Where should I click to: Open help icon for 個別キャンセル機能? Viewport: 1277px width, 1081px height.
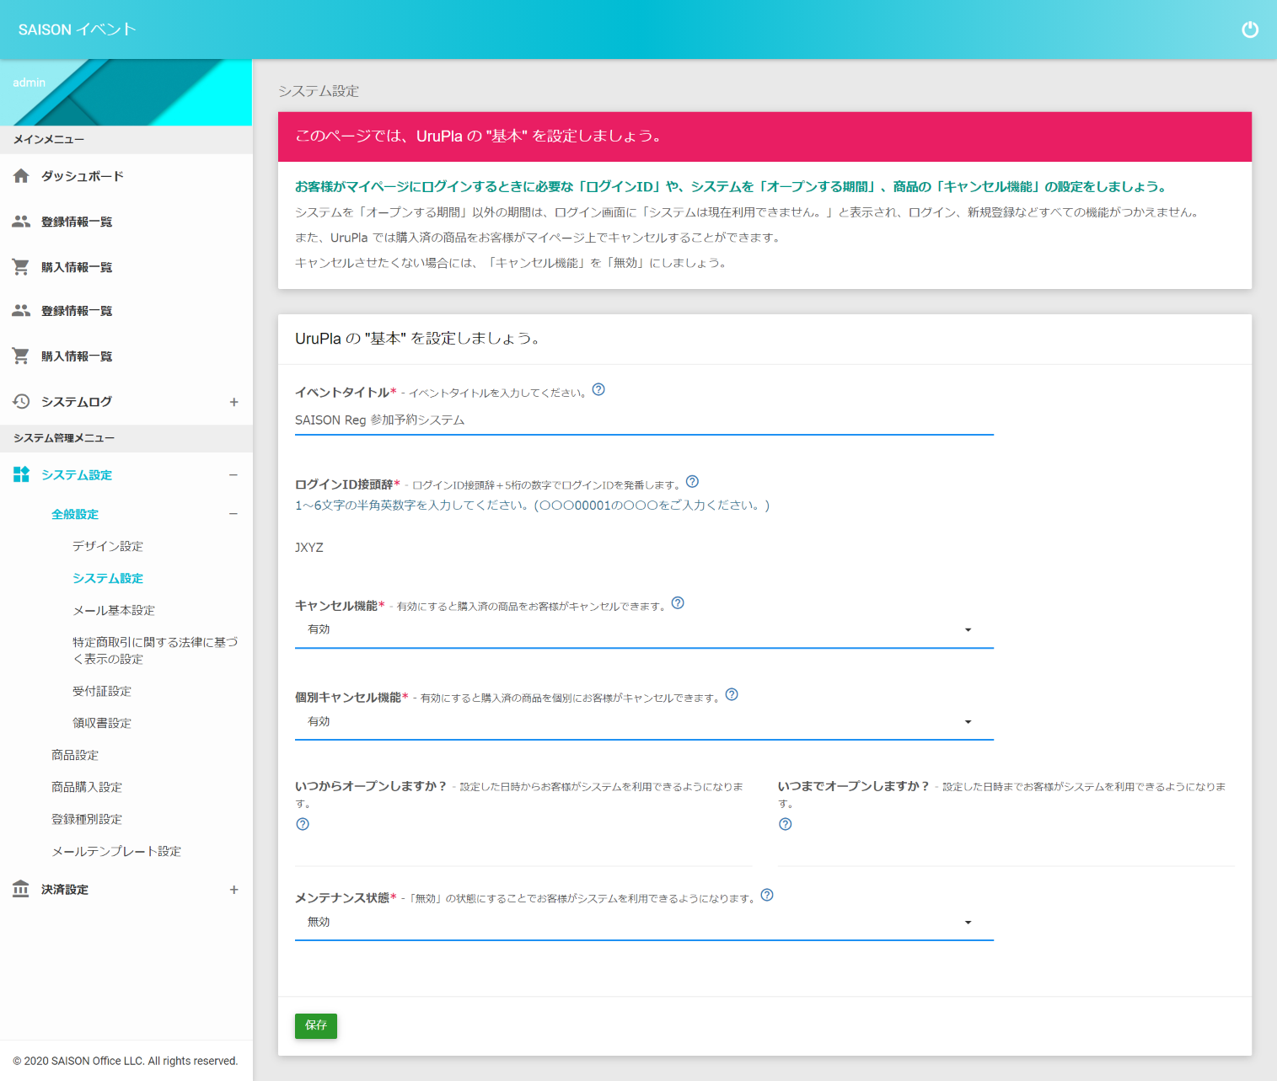point(732,695)
